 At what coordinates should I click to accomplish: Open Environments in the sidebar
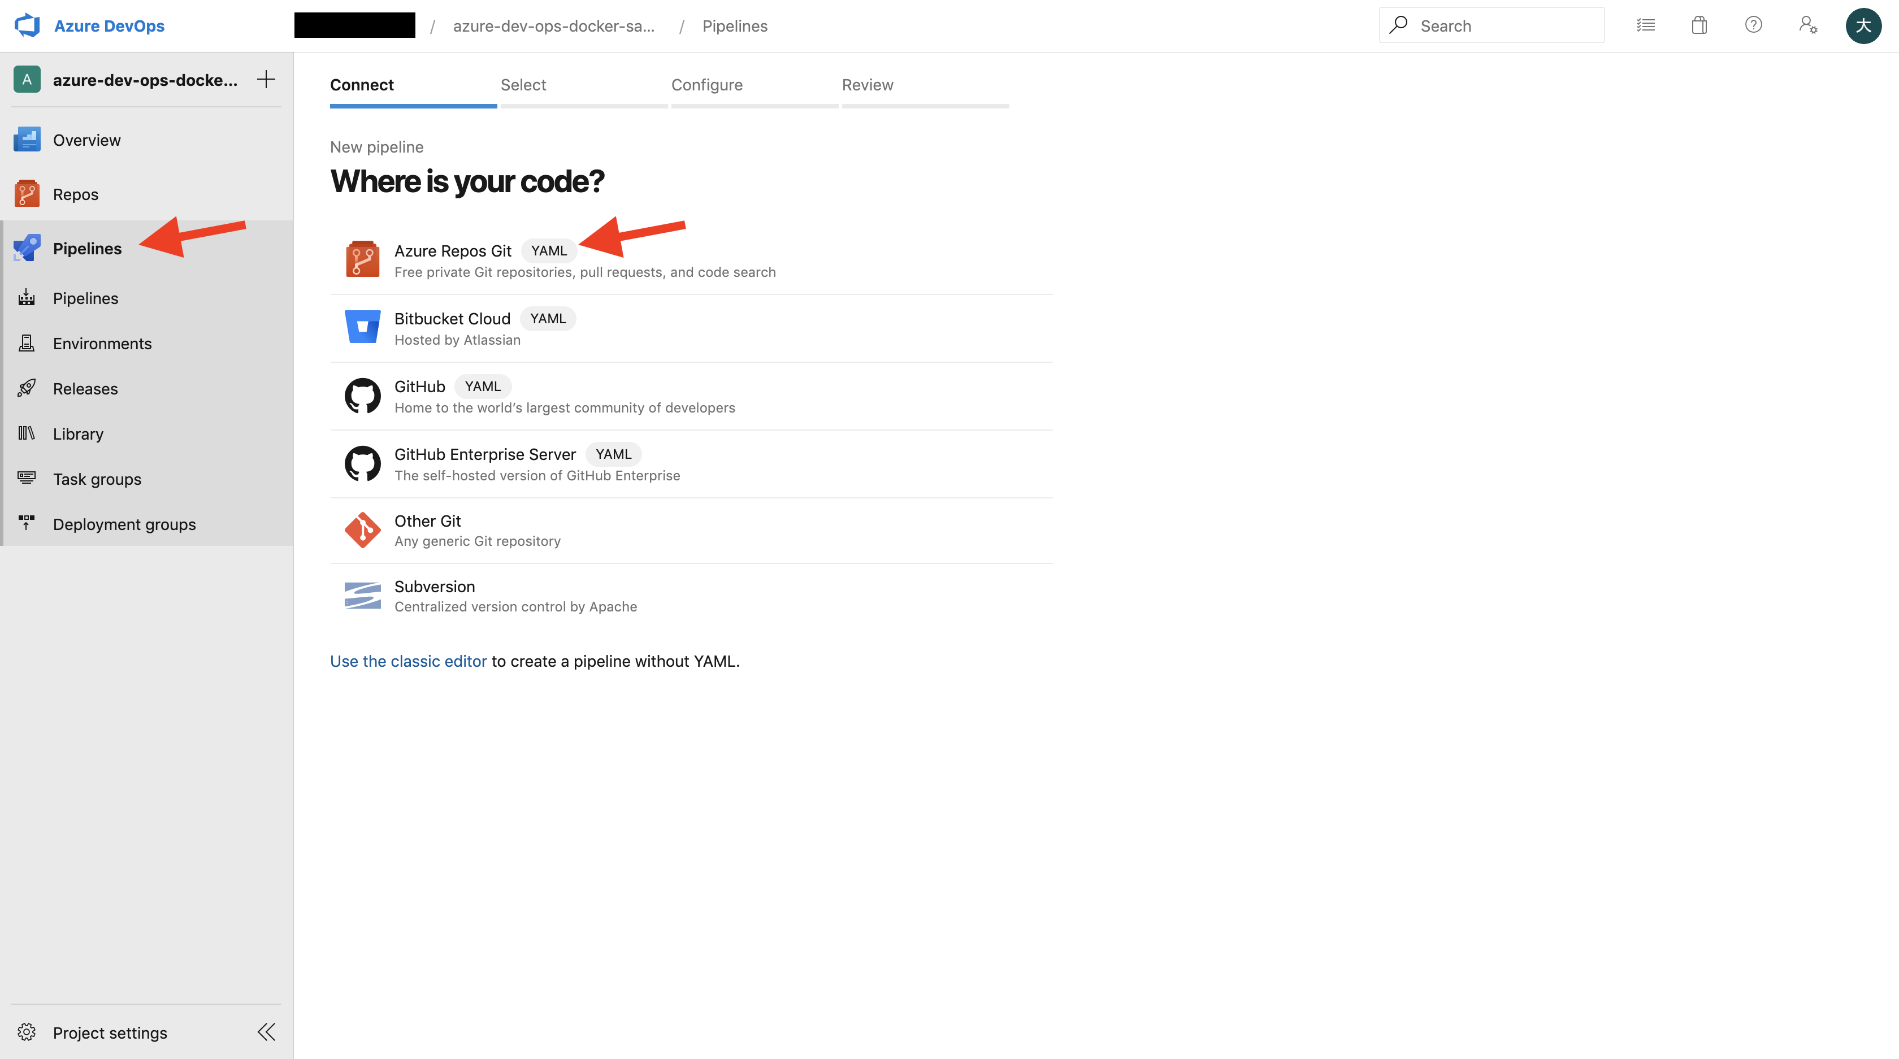147,344
